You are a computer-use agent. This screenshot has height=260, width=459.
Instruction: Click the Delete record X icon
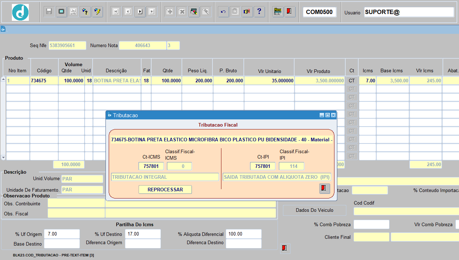click(x=182, y=12)
